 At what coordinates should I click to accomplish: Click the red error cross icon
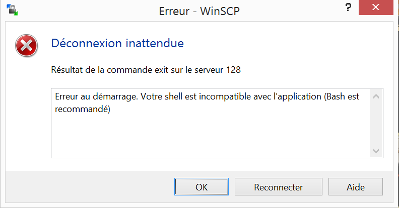27,46
